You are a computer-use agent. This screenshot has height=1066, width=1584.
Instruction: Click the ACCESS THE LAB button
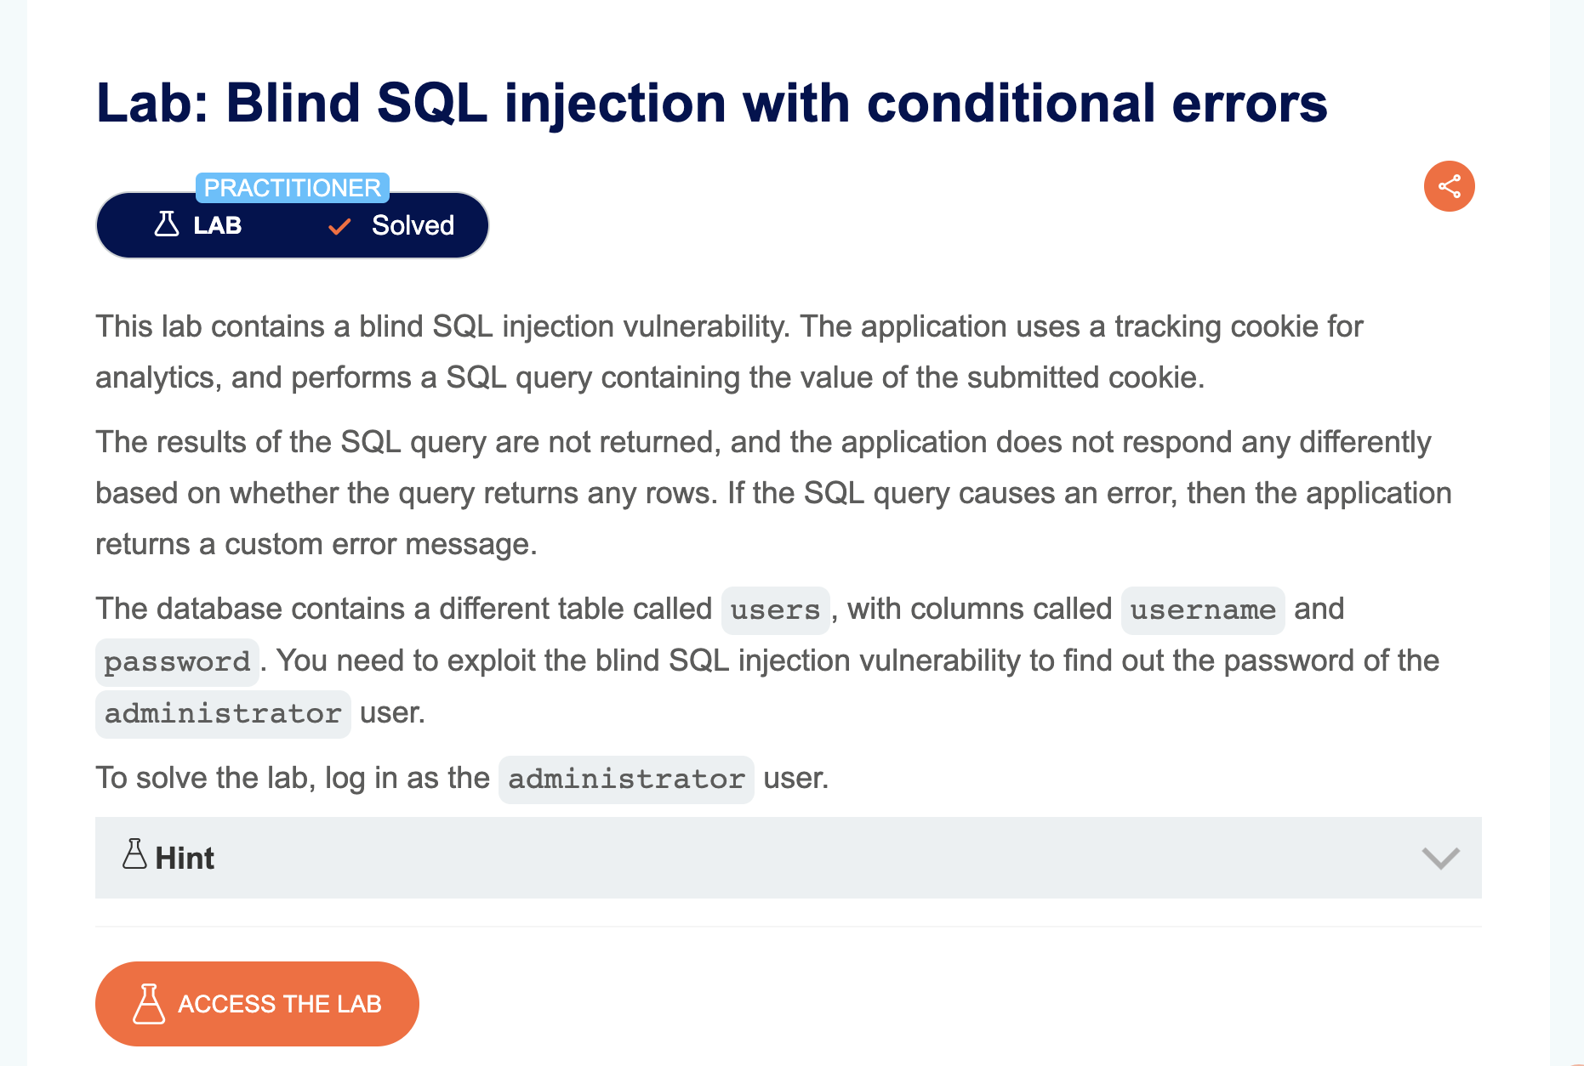[x=257, y=1004]
